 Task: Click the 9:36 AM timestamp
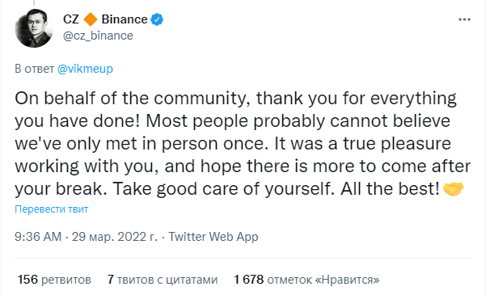pos(38,237)
